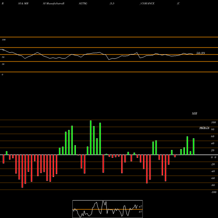This screenshot has width=218, height=218.
Task: Click the last green MR bar on right
Action: coord(194,146)
